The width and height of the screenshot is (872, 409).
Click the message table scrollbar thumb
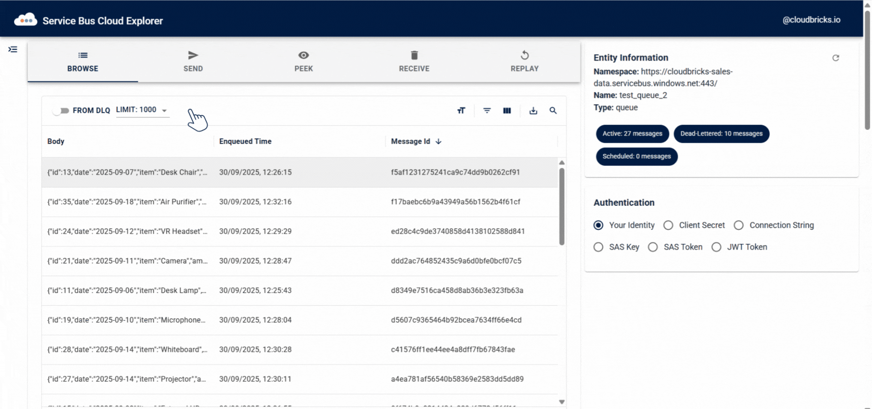(x=562, y=207)
